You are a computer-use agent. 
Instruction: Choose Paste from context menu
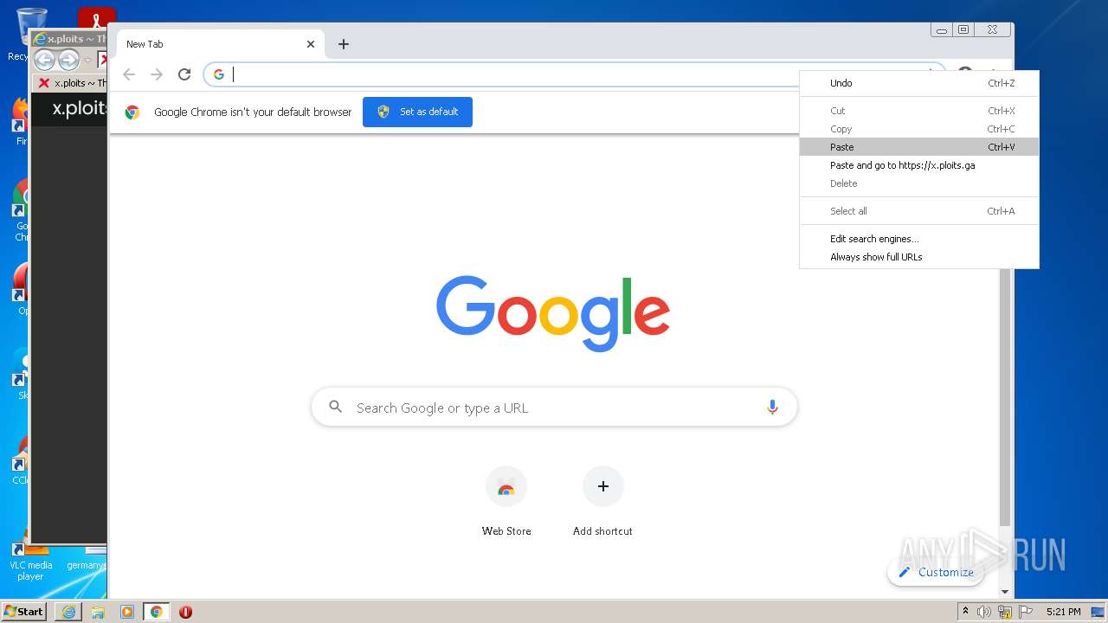(919, 147)
